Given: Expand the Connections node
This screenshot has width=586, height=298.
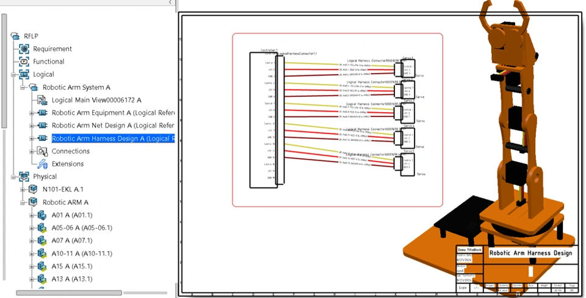Looking at the screenshot, I should click(x=31, y=151).
